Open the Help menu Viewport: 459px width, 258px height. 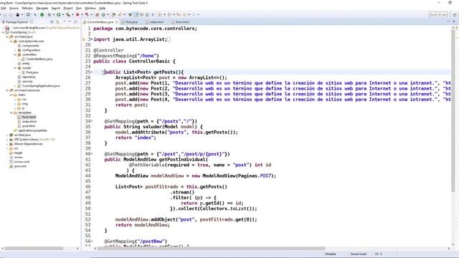point(102,8)
